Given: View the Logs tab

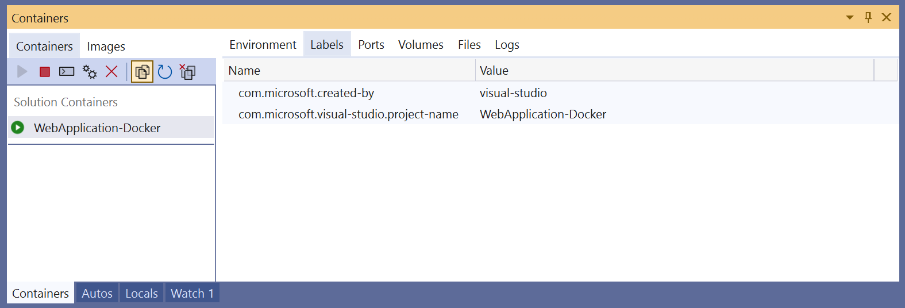Looking at the screenshot, I should tap(507, 45).
